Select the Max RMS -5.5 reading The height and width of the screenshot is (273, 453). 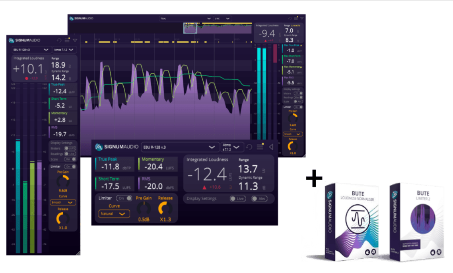(293, 81)
